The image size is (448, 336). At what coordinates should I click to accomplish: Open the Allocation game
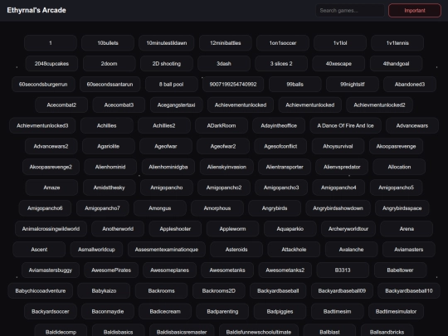click(399, 167)
